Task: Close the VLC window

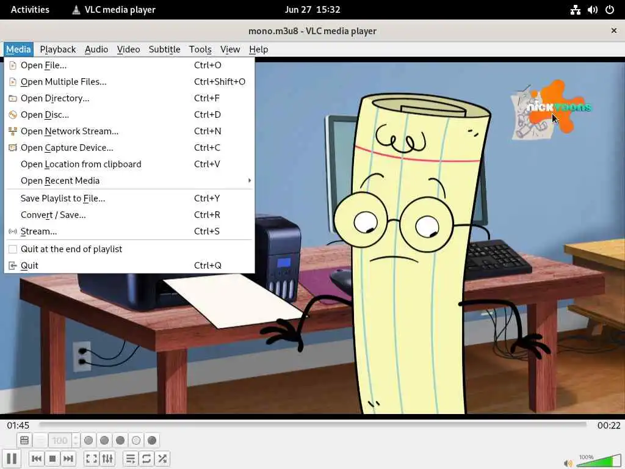Action: point(614,31)
